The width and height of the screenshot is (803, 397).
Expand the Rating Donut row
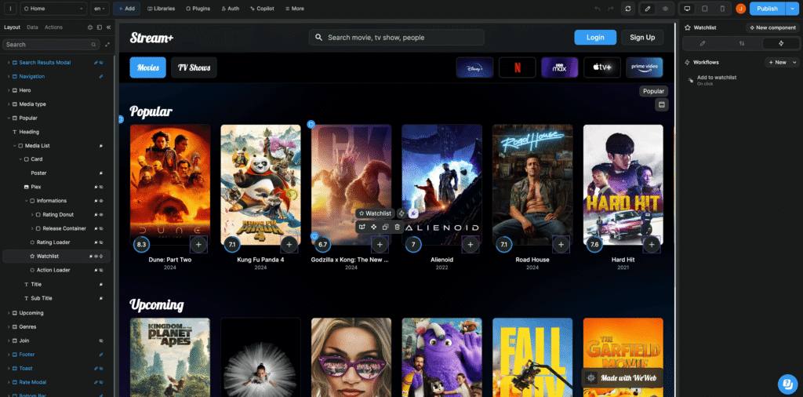pyautogui.click(x=32, y=215)
